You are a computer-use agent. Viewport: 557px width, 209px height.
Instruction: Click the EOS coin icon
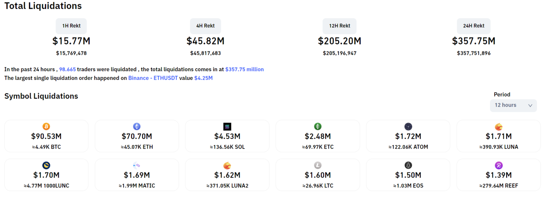(x=408, y=166)
